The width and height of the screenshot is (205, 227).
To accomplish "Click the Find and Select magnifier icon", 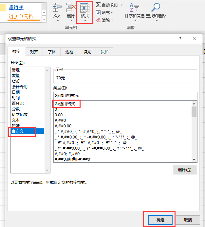I will [x=156, y=7].
